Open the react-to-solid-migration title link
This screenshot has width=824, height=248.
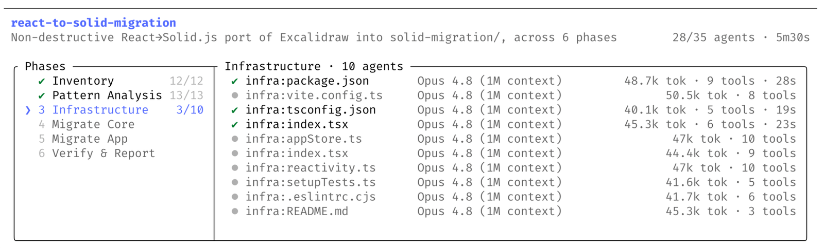coord(94,23)
